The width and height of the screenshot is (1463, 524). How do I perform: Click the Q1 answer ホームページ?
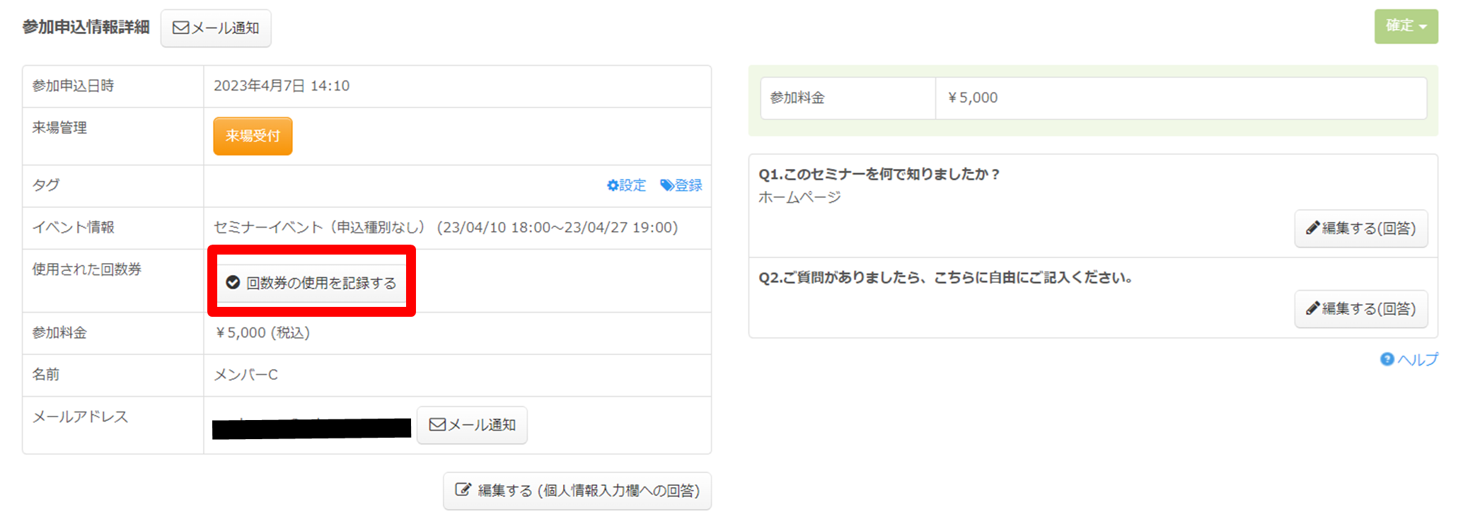point(799,197)
